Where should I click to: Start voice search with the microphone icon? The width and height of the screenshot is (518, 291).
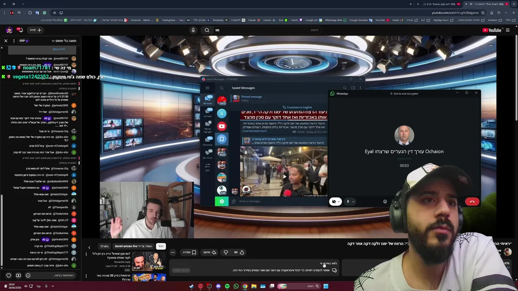(193, 30)
